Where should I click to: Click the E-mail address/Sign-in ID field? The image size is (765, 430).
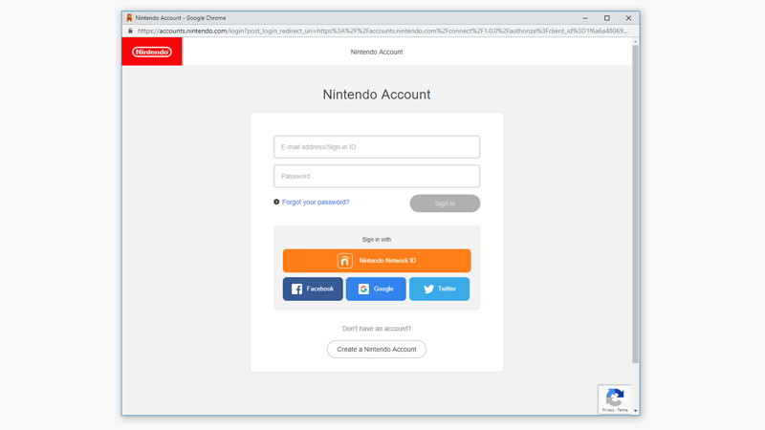click(377, 147)
